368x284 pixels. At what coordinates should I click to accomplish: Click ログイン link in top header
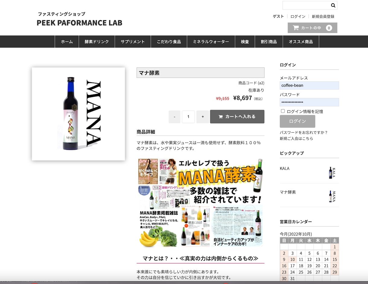(x=298, y=16)
